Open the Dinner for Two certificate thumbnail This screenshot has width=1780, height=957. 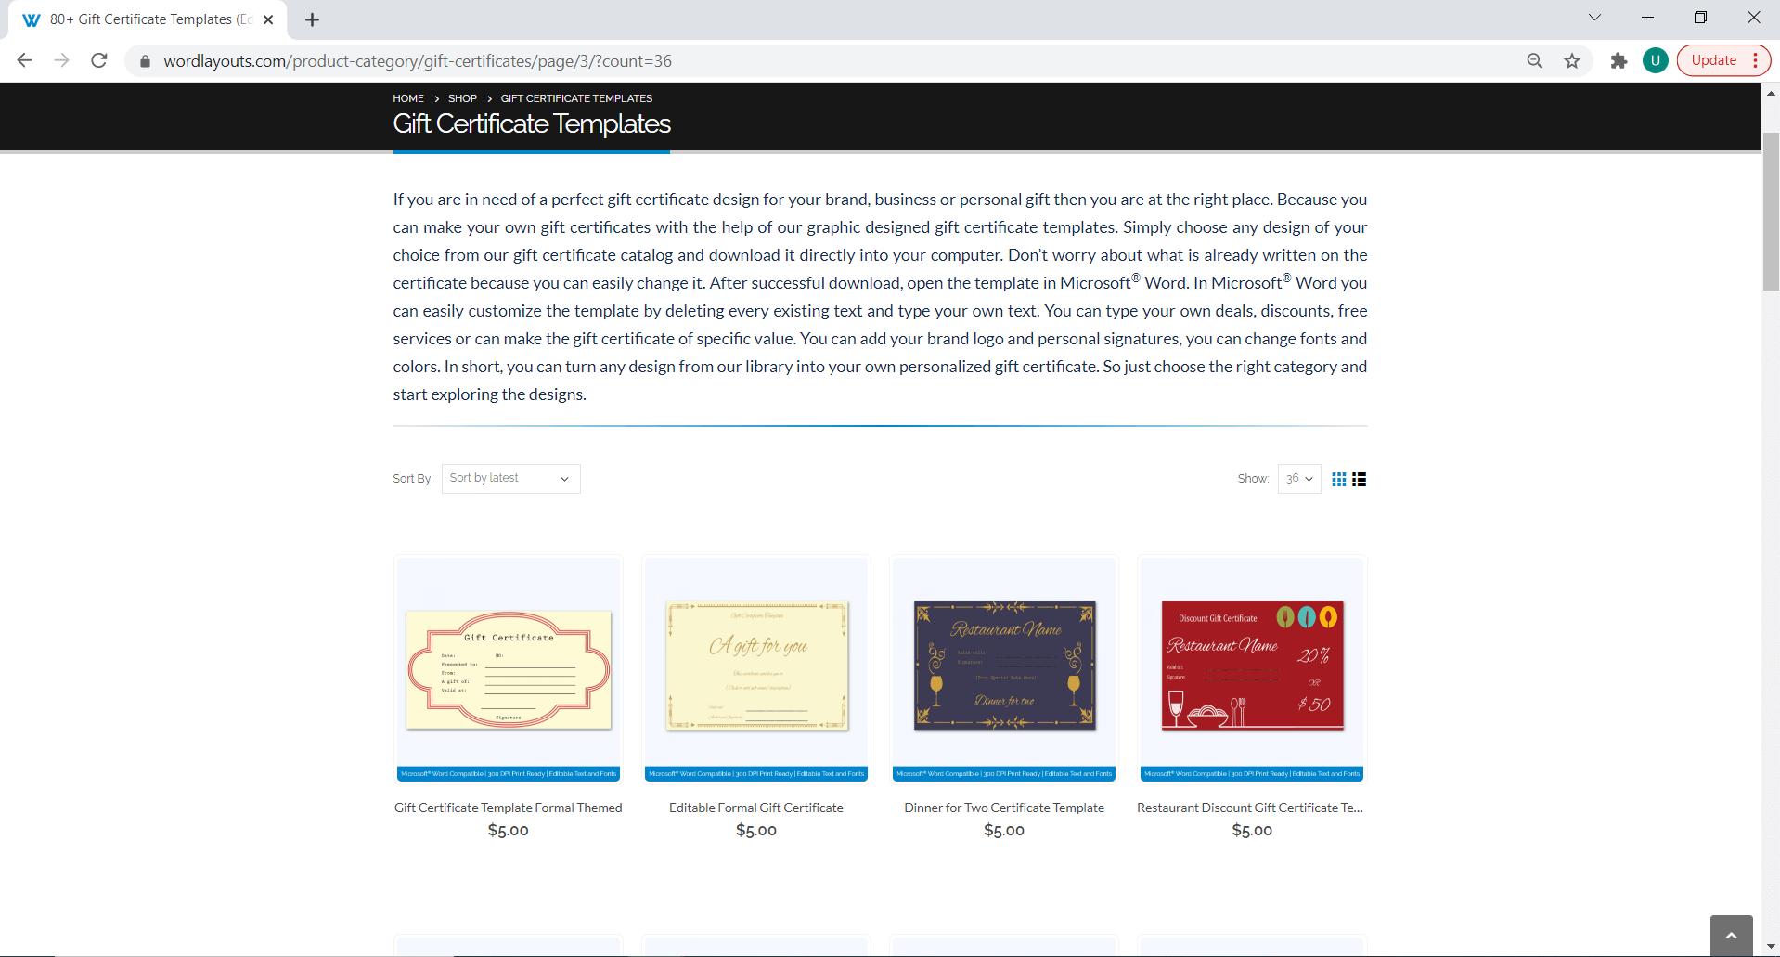(1004, 669)
